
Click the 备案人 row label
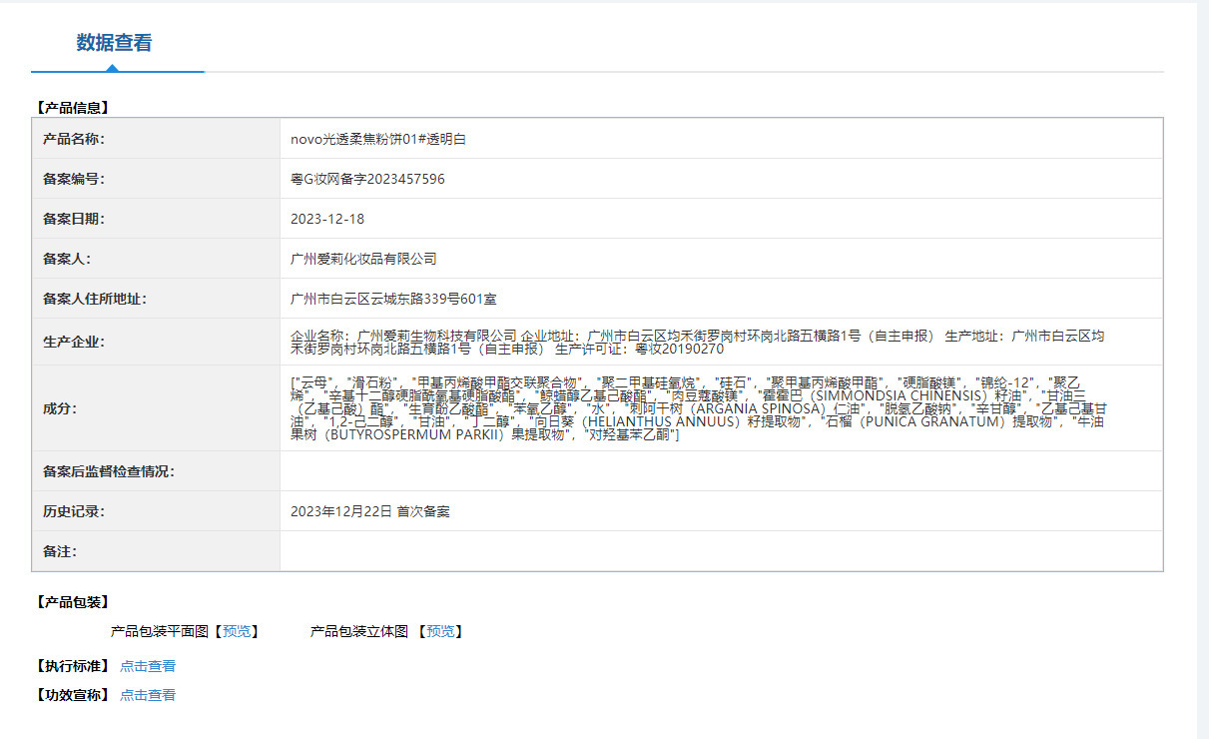67,259
